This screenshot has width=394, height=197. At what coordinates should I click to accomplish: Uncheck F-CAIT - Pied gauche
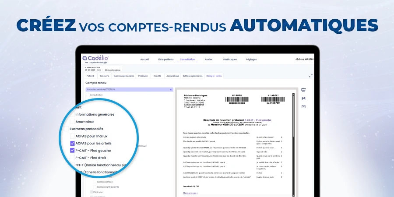[x=72, y=151]
